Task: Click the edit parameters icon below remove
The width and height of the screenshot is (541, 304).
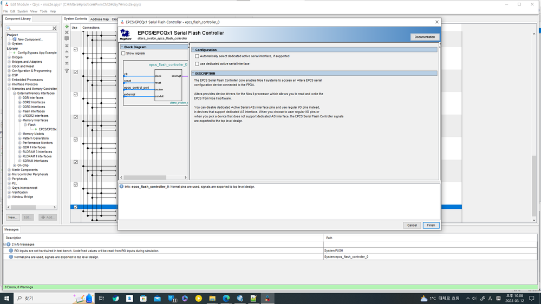Action: (x=67, y=38)
